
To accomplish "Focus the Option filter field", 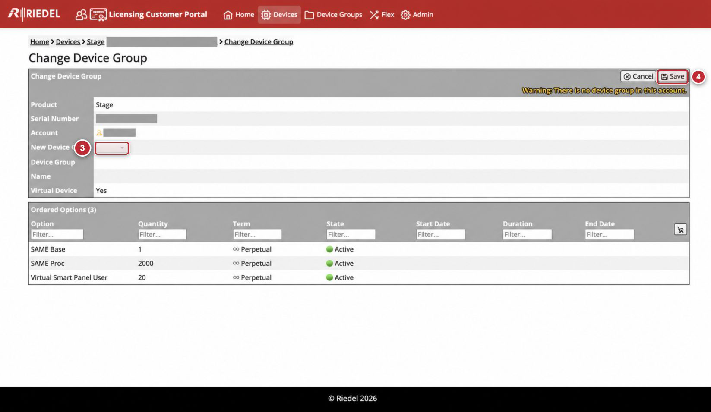I will click(x=57, y=234).
